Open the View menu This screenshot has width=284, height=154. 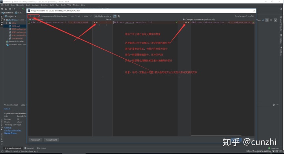13,5
